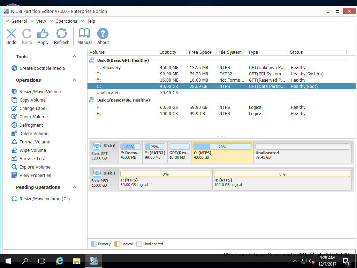The width and height of the screenshot is (357, 268).
Task: Click the Change Label pencil icon
Action: [14, 108]
